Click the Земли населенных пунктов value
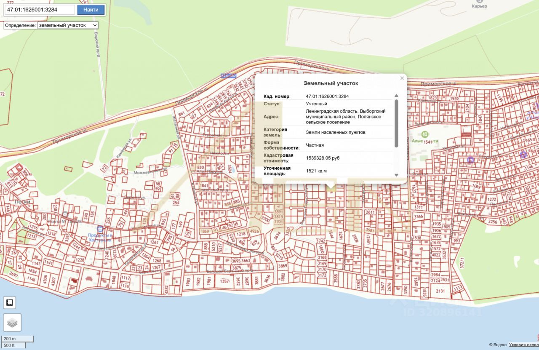 coord(336,132)
